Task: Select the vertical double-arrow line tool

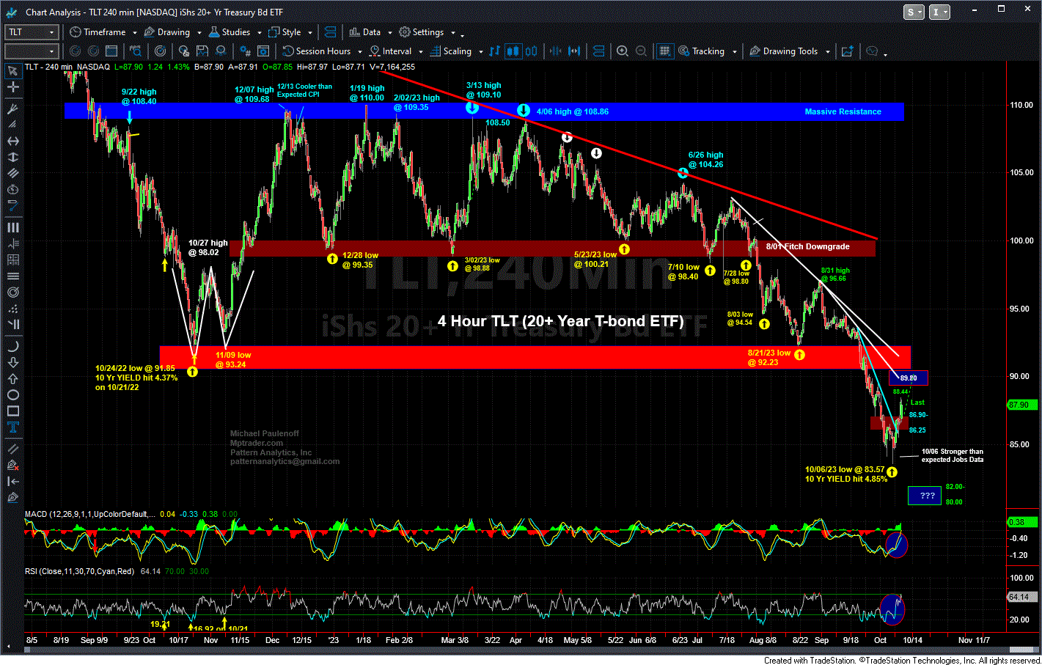Action: [12, 157]
